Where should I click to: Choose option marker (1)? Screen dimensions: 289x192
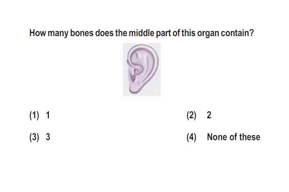click(34, 115)
